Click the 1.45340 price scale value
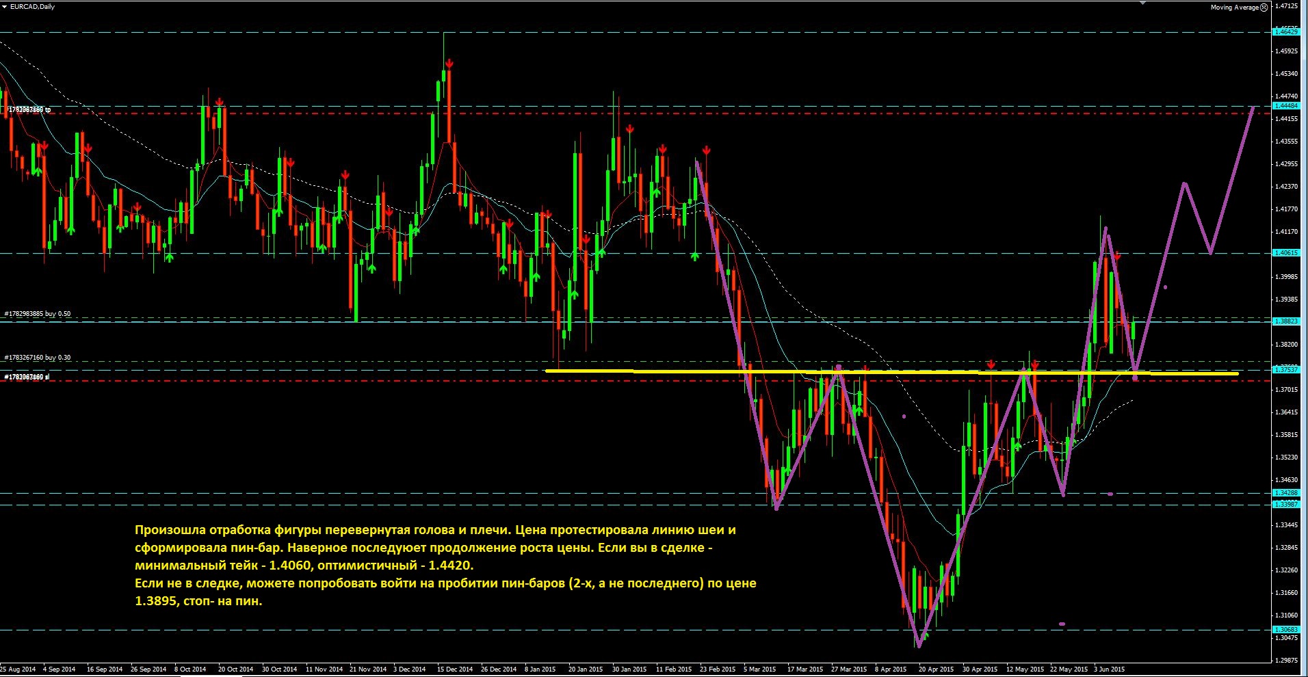This screenshot has width=1308, height=677. pos(1287,74)
